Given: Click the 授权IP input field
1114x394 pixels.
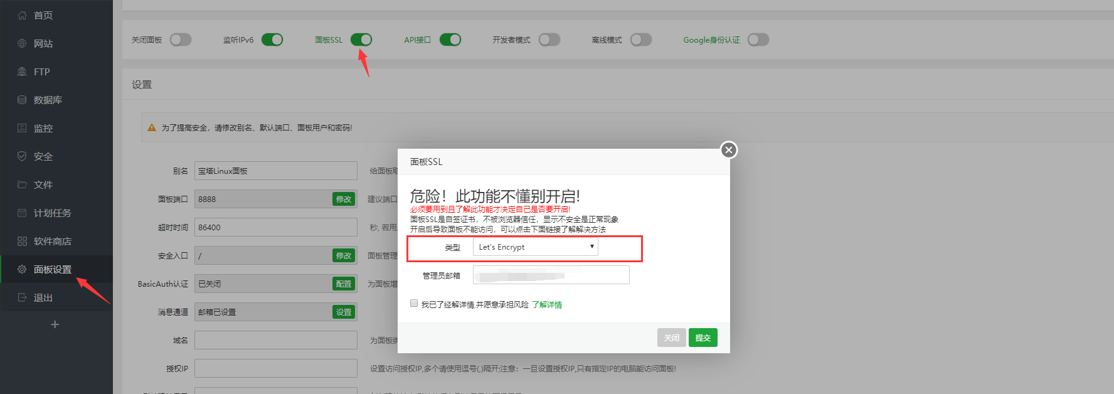Looking at the screenshot, I should coord(276,368).
